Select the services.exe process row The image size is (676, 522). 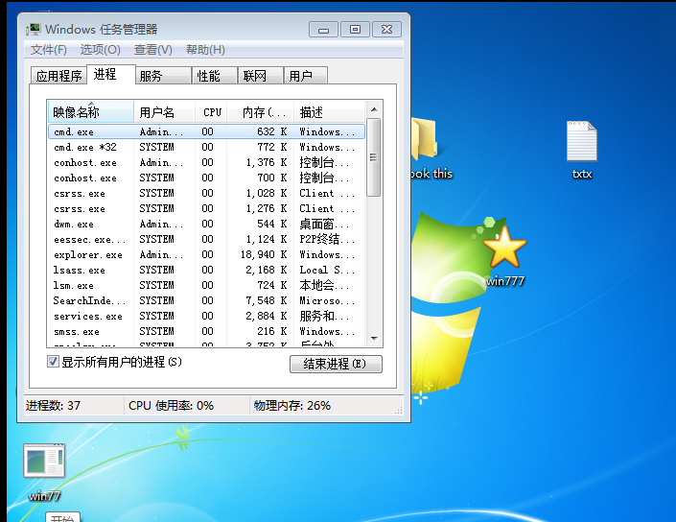pyautogui.click(x=206, y=317)
